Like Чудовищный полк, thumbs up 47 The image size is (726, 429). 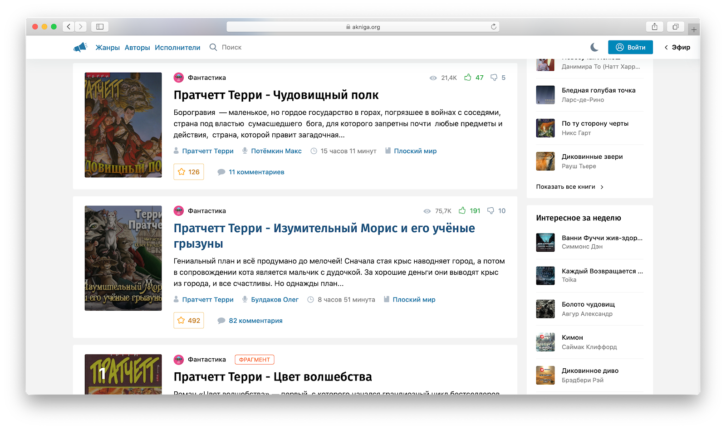474,78
